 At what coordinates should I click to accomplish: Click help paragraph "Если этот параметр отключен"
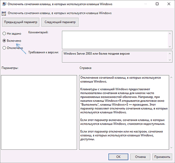tap(121, 135)
